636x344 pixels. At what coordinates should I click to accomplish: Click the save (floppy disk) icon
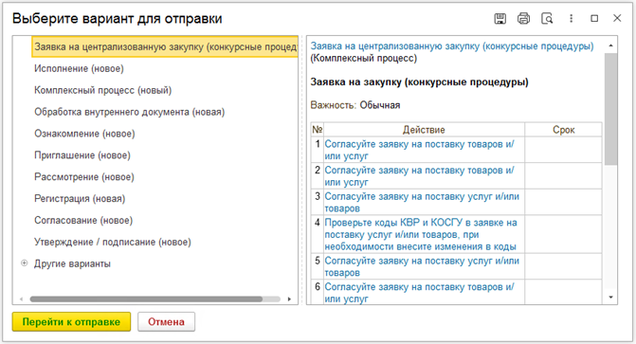click(x=500, y=19)
